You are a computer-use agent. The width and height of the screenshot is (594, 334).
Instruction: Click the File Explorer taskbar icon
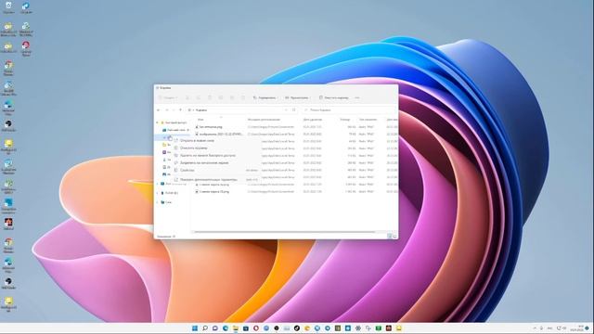pyautogui.click(x=236, y=328)
